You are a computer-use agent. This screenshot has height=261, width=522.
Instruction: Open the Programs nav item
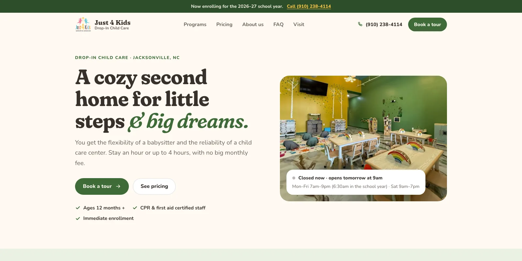[195, 24]
